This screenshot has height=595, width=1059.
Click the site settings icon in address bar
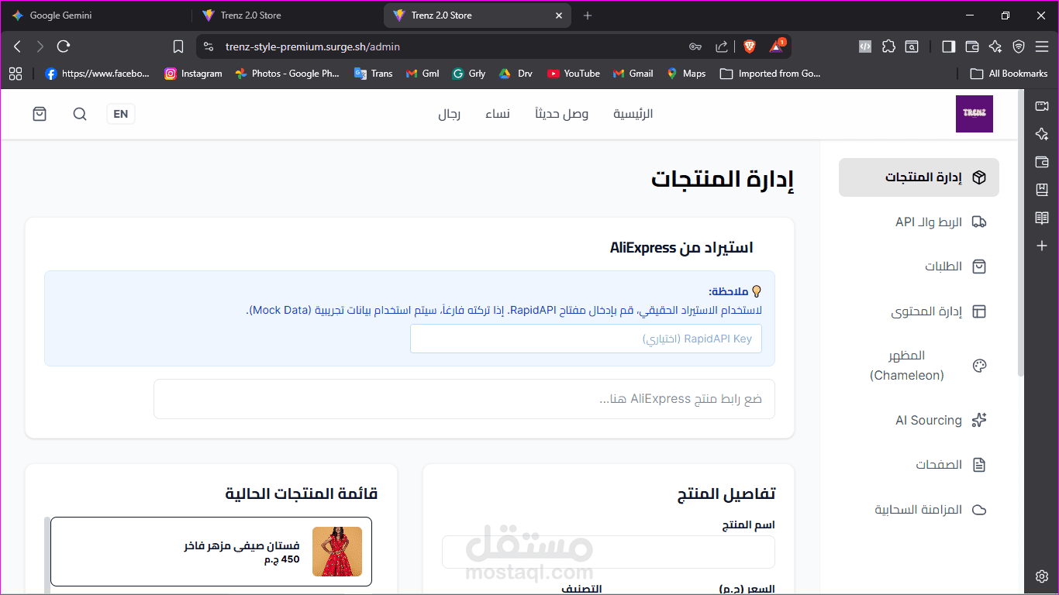point(208,46)
